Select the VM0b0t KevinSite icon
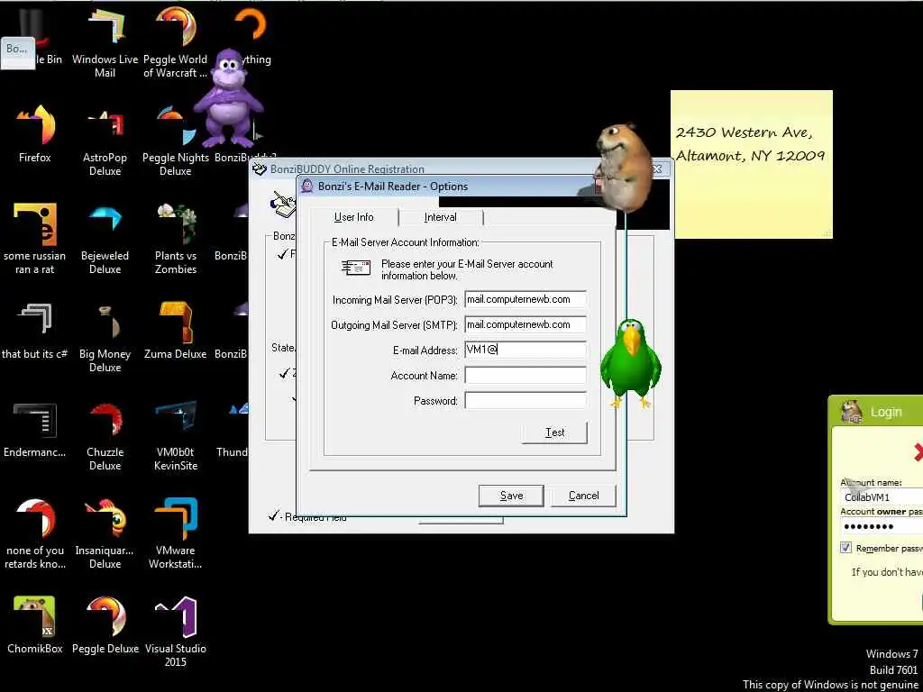The height and width of the screenshot is (692, 923). point(176,437)
